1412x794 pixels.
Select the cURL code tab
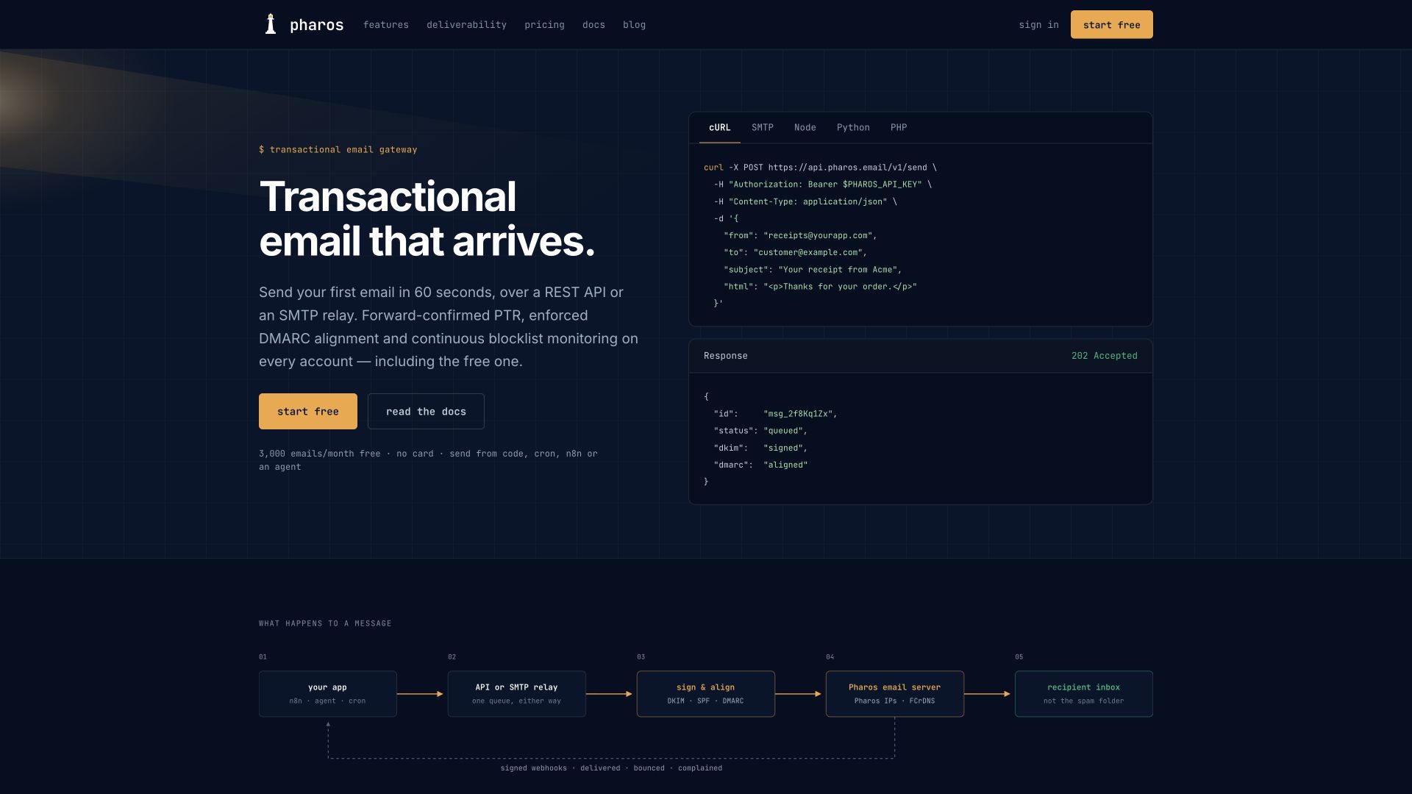(719, 128)
